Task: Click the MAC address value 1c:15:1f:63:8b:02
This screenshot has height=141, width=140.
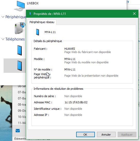Action: point(76,102)
